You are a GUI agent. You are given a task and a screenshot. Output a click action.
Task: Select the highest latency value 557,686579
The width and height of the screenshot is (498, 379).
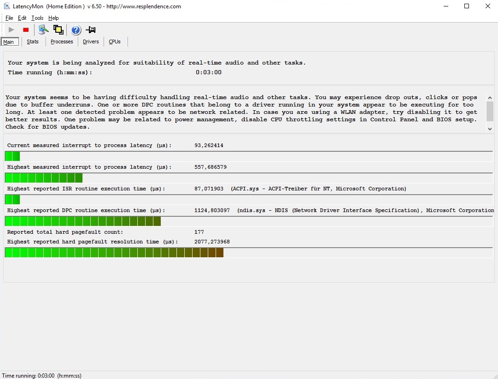point(210,167)
